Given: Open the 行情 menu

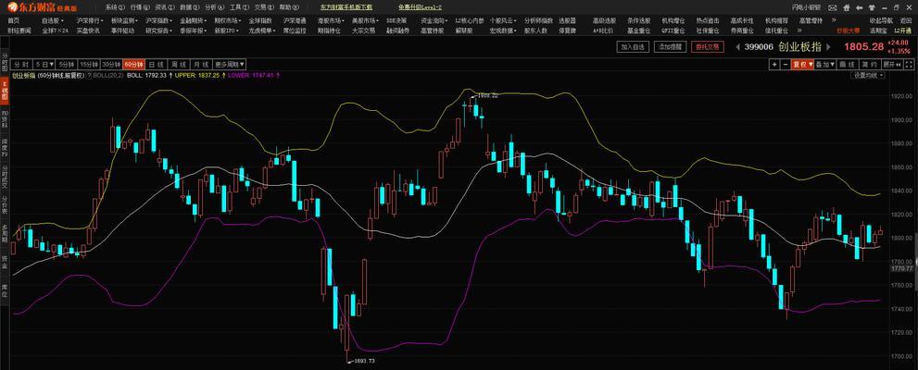Looking at the screenshot, I should (140, 7).
